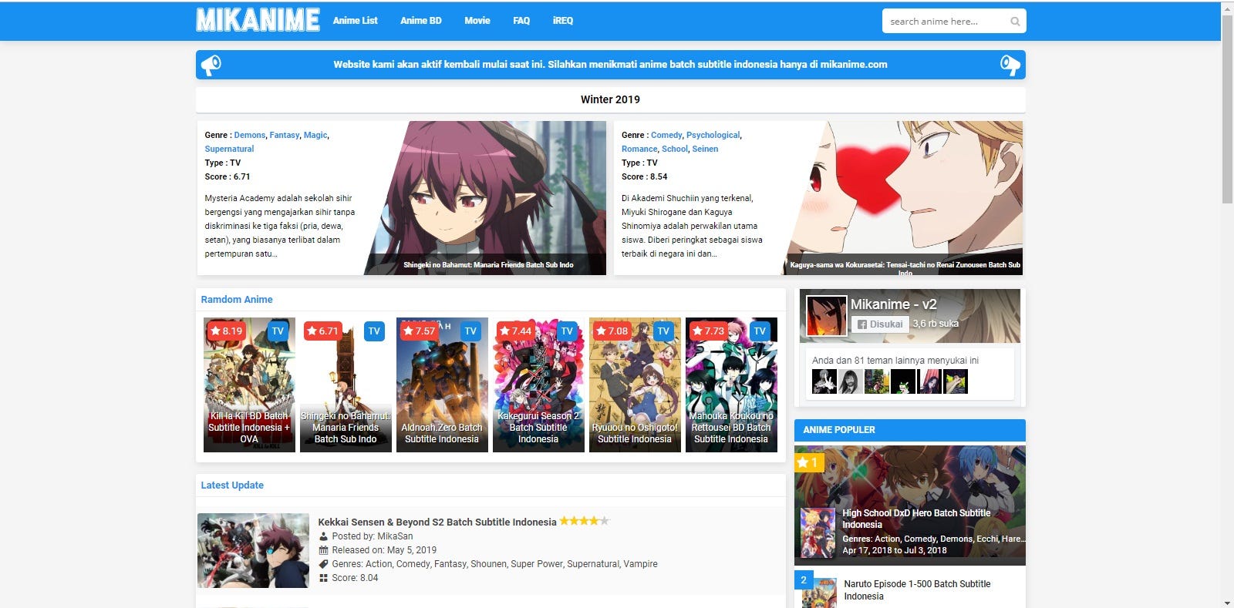This screenshot has width=1234, height=608.
Task: Click the Ramdom Anime section heading
Action: 237,299
